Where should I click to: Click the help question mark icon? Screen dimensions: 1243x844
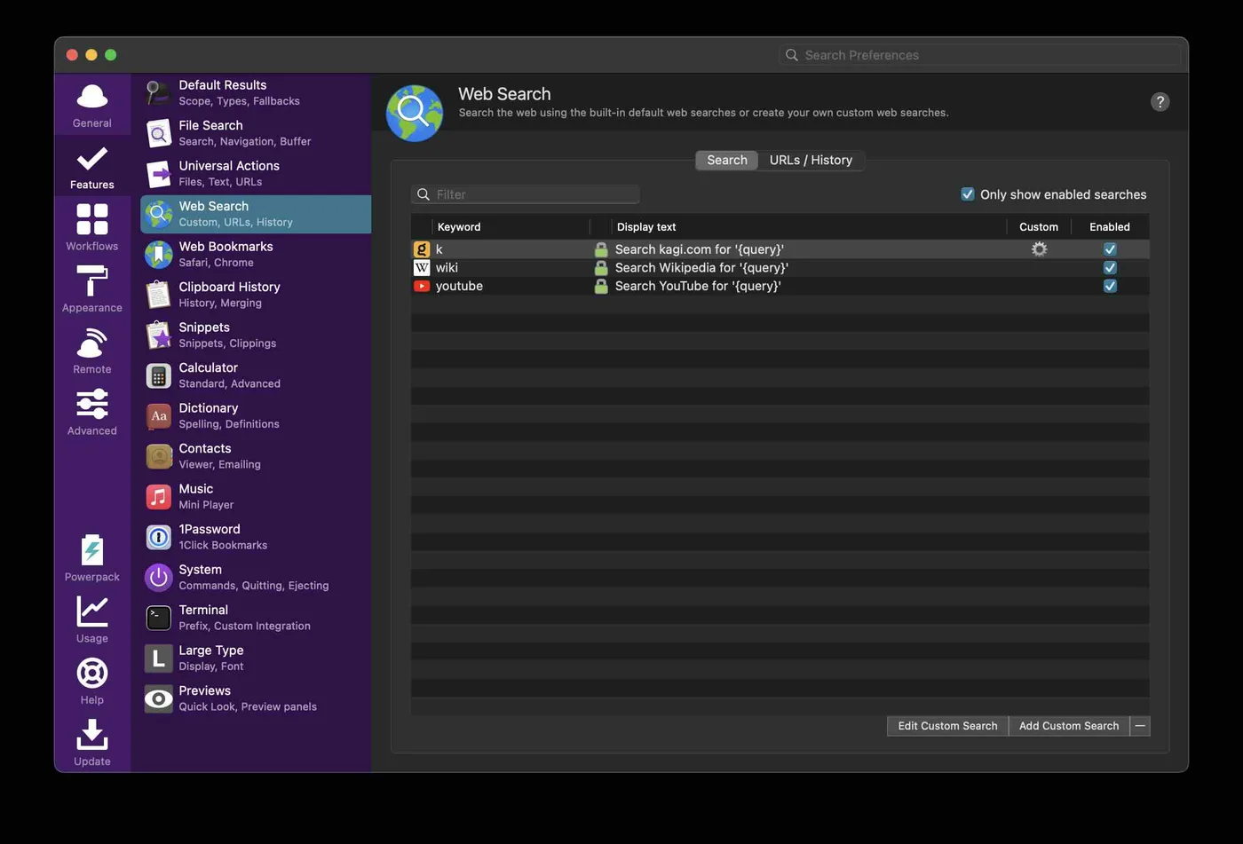(1160, 102)
